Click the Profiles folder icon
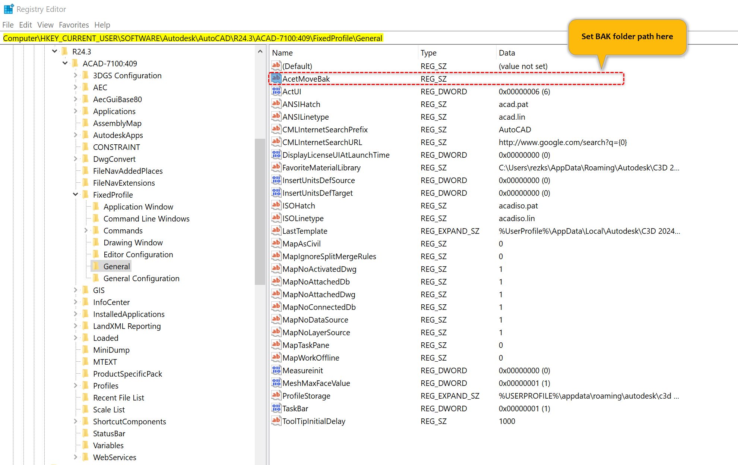 click(86, 385)
